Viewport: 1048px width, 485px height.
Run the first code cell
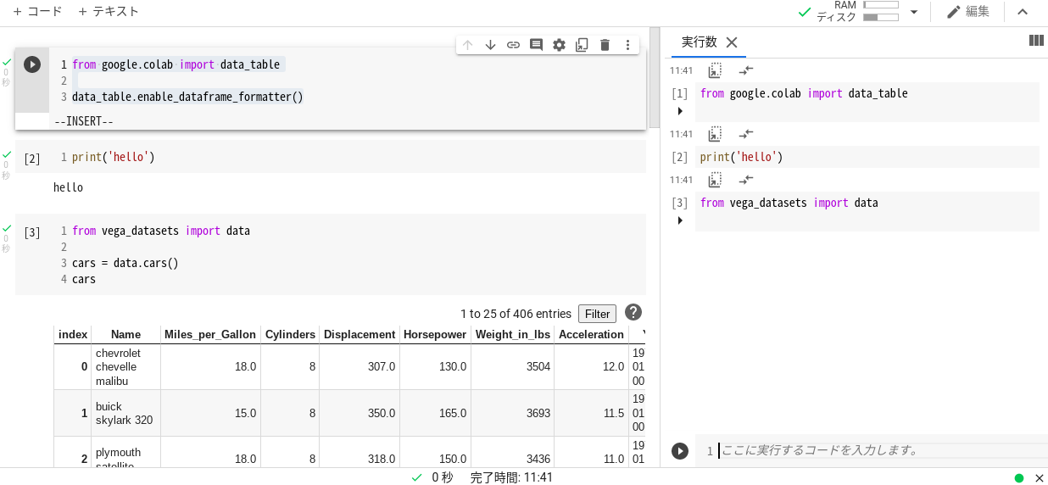coord(32,64)
